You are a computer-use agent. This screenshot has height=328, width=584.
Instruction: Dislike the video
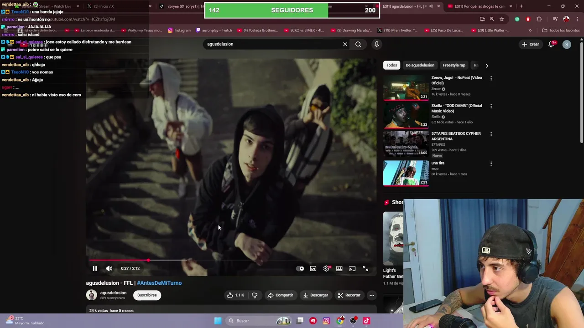point(255,295)
